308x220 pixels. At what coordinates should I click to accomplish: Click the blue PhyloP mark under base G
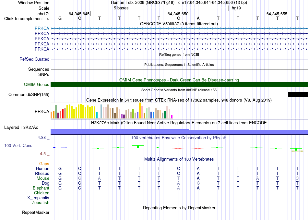click(60, 147)
